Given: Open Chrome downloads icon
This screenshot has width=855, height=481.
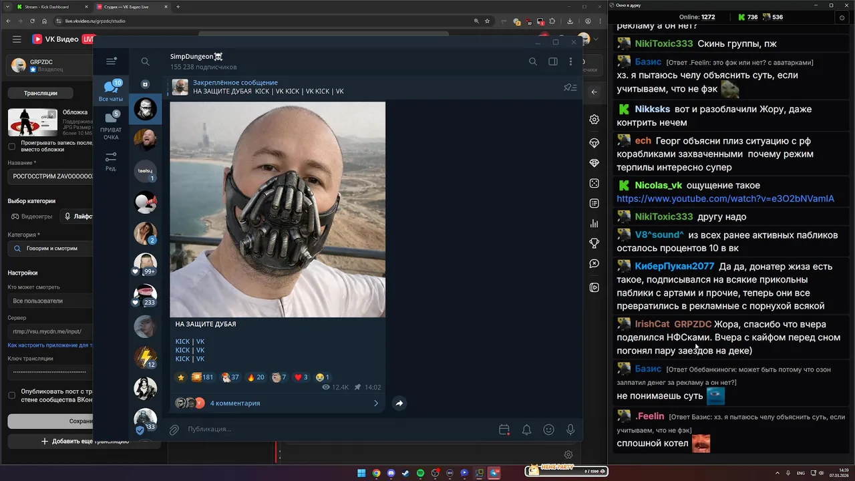Looking at the screenshot, I should pyautogui.click(x=568, y=21).
